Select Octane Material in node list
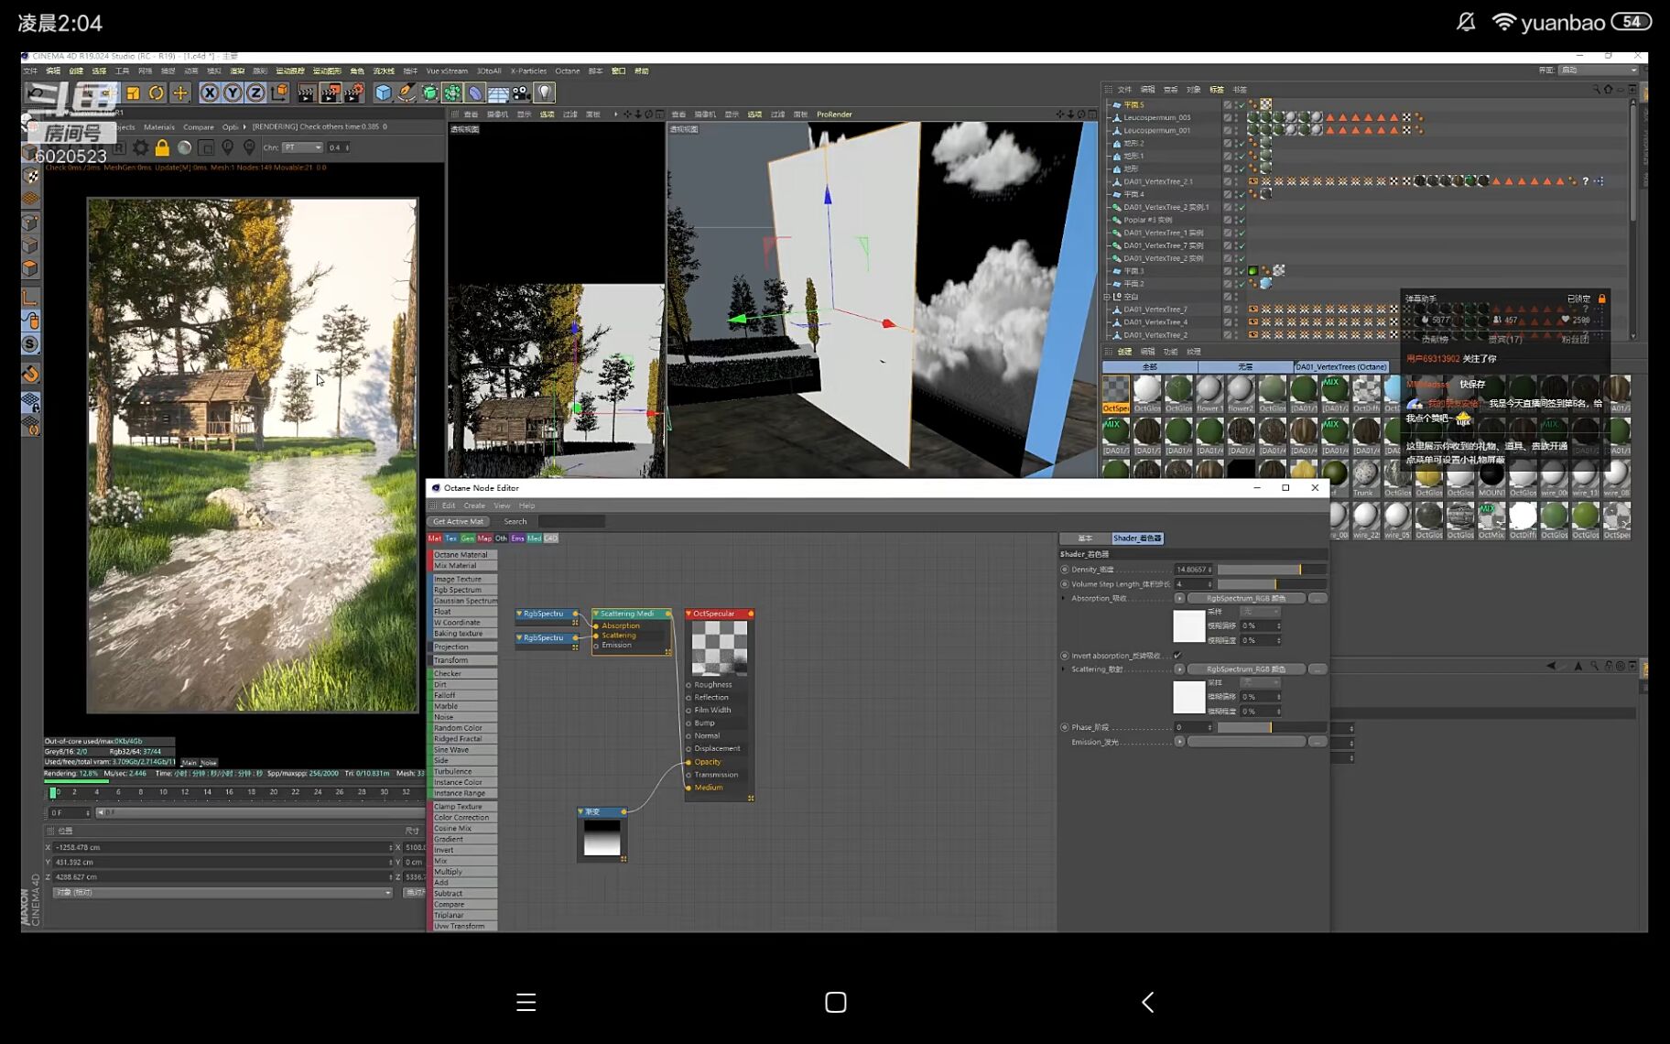 (x=465, y=555)
